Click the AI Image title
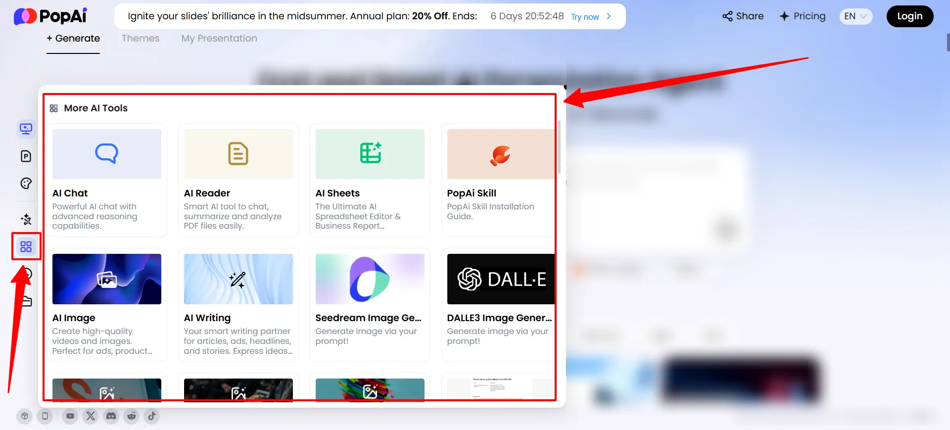The height and width of the screenshot is (430, 950). 74,318
